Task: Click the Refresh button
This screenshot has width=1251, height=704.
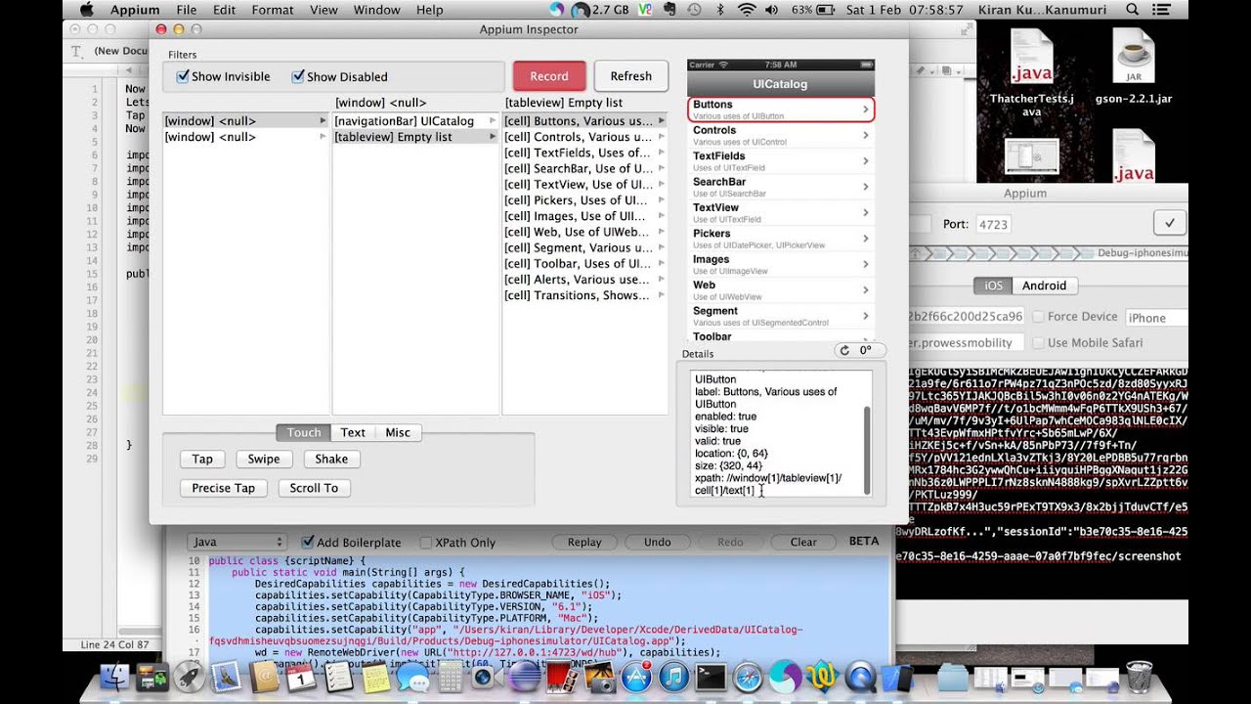Action: [631, 76]
